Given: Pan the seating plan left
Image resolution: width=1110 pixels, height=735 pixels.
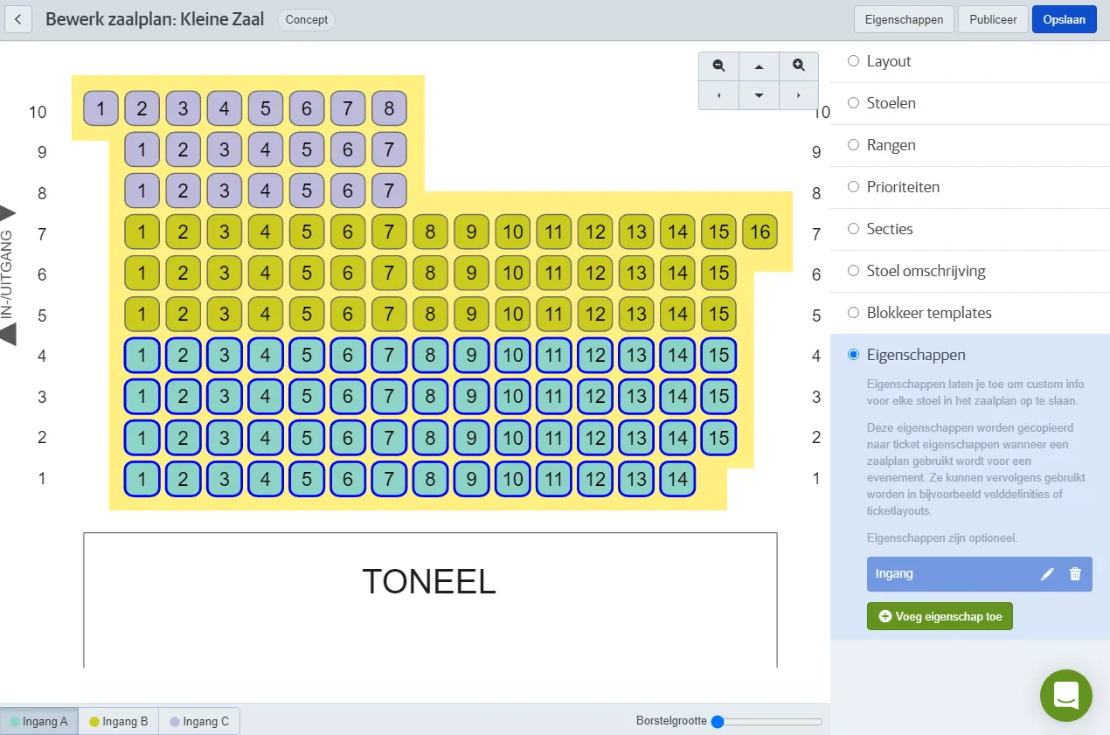Looking at the screenshot, I should (718, 94).
